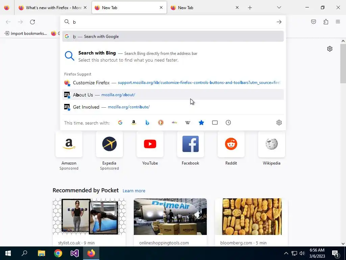Open Wikipedia shortcut tile
The width and height of the screenshot is (346, 260).
pyautogui.click(x=271, y=144)
